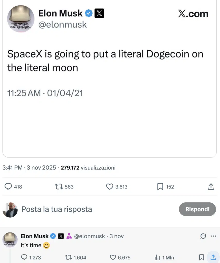This screenshot has width=220, height=263.
Task: Click the Grok icon on the reply
Action: [x=203, y=236]
